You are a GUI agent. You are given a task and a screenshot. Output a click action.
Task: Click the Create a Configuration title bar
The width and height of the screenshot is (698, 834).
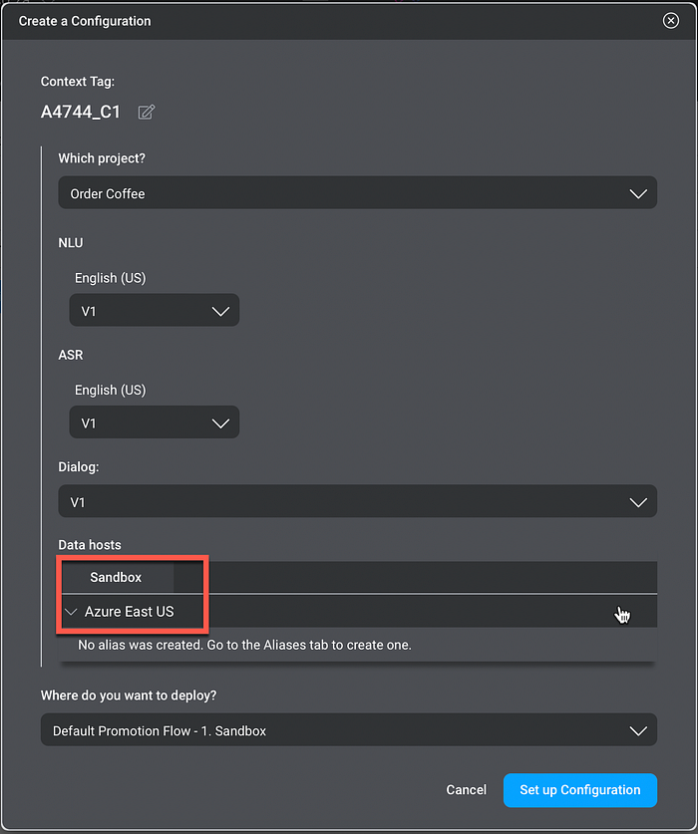click(349, 21)
